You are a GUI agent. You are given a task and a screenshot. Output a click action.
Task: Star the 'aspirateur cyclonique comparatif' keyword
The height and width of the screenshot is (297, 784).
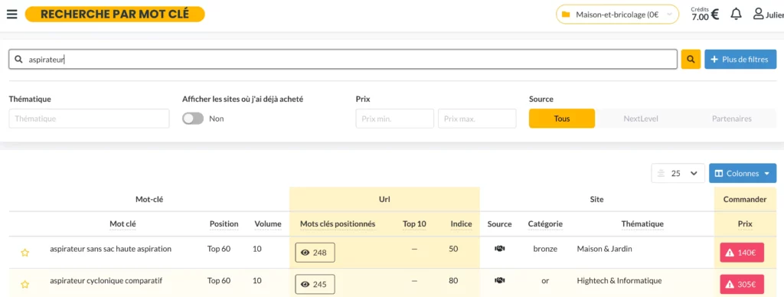(25, 285)
